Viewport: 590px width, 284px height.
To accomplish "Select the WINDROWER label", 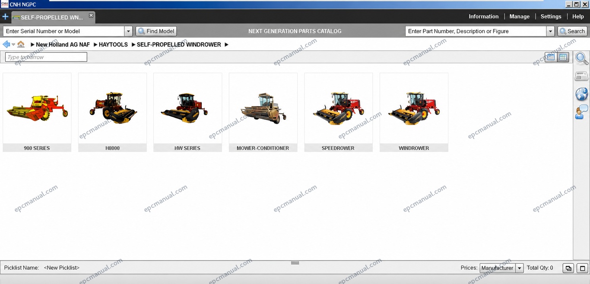I will point(414,148).
